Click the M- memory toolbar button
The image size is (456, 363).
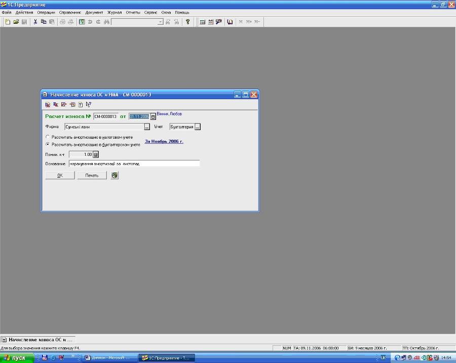257,22
